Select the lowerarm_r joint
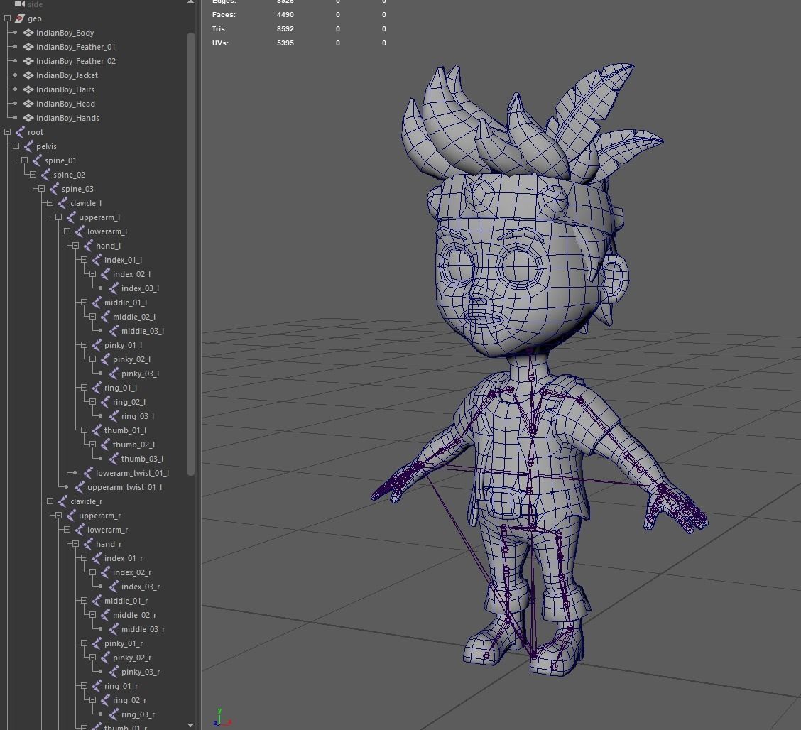This screenshot has width=801, height=730. [x=108, y=530]
